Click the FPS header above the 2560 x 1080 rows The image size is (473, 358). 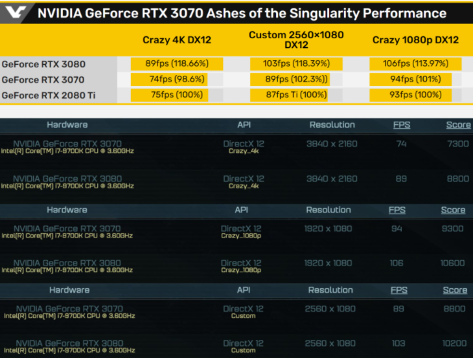[x=399, y=290]
